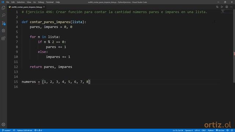Click the master branch indicator in status bar
The image size is (235, 132).
[6, 131]
